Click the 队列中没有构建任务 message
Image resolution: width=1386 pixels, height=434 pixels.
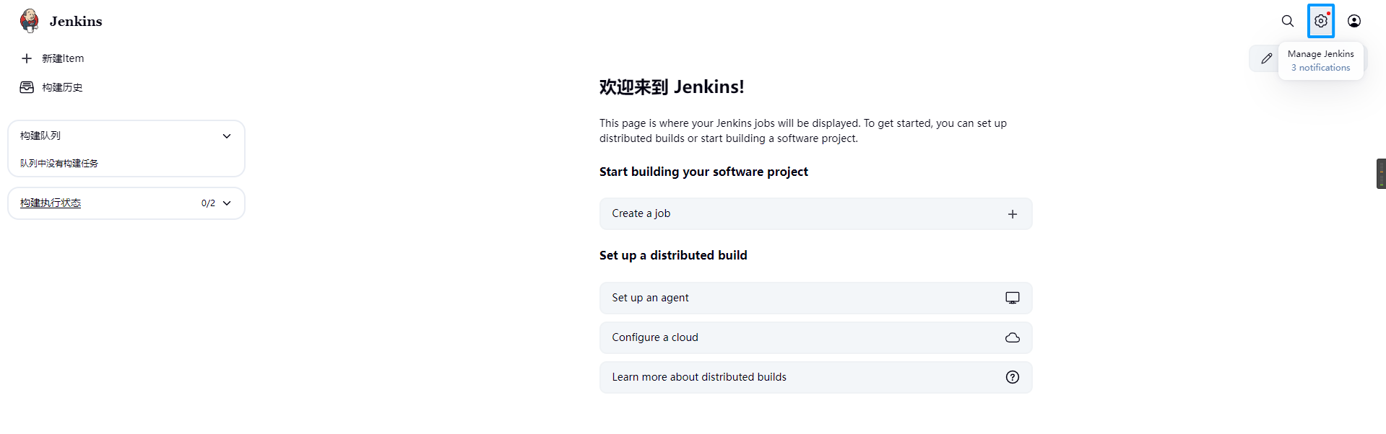coord(59,164)
